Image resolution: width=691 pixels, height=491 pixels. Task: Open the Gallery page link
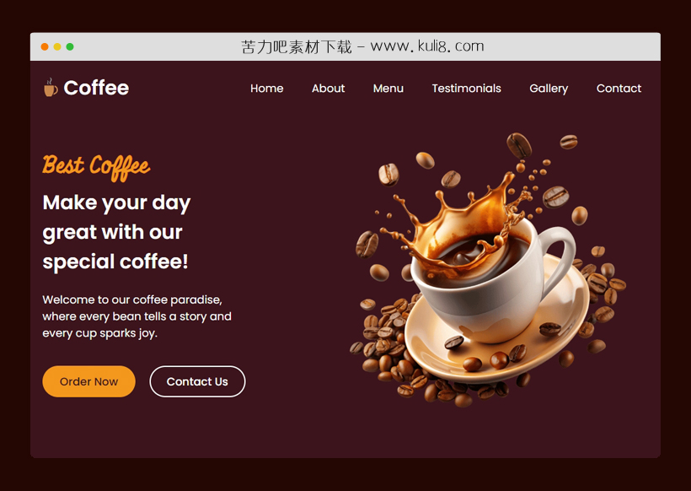(549, 89)
